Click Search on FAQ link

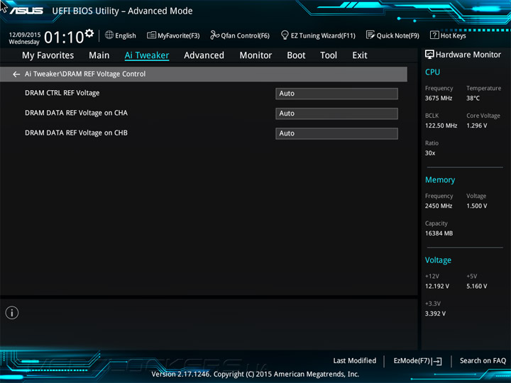point(483,361)
